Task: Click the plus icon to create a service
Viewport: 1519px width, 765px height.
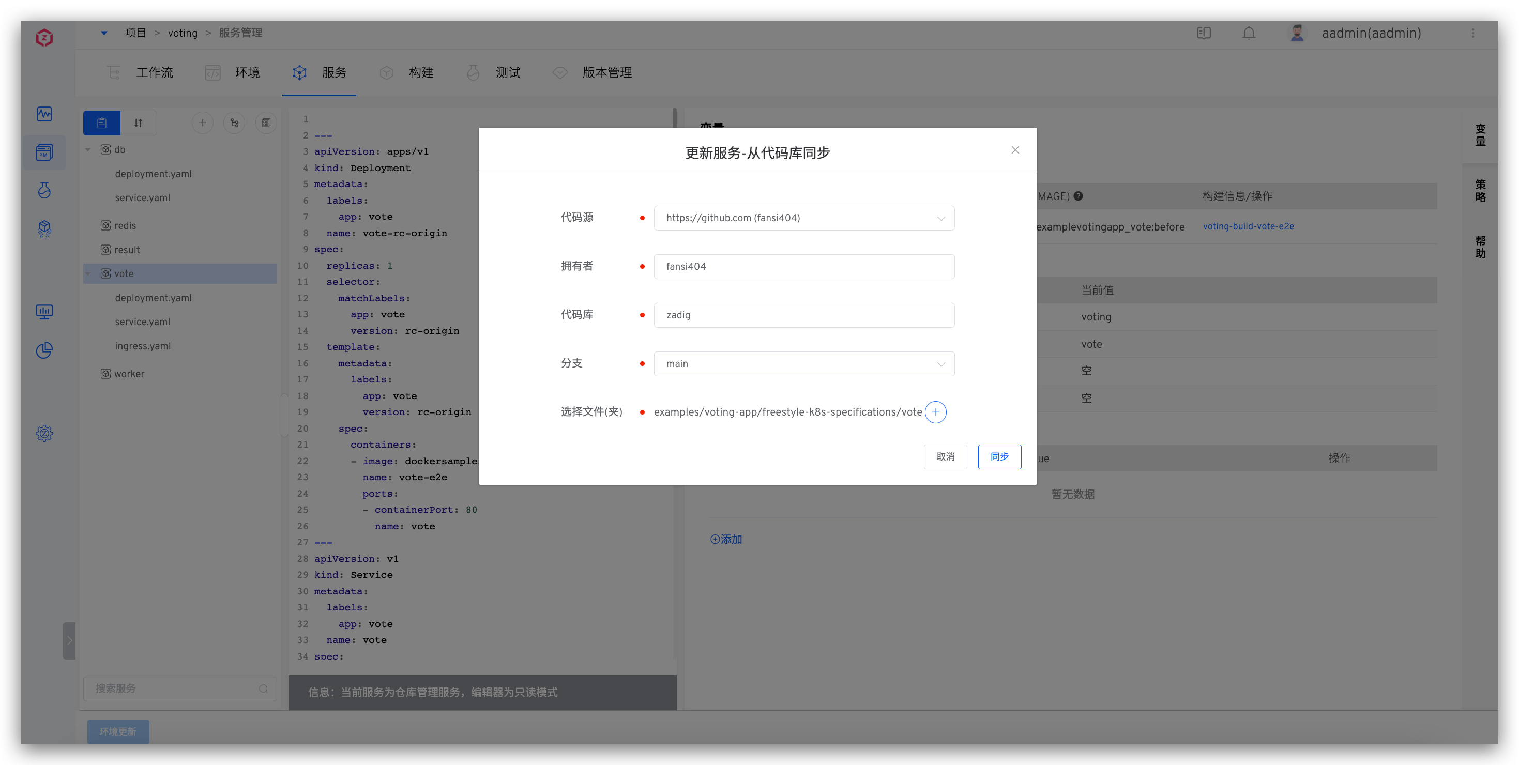Action: coord(203,123)
